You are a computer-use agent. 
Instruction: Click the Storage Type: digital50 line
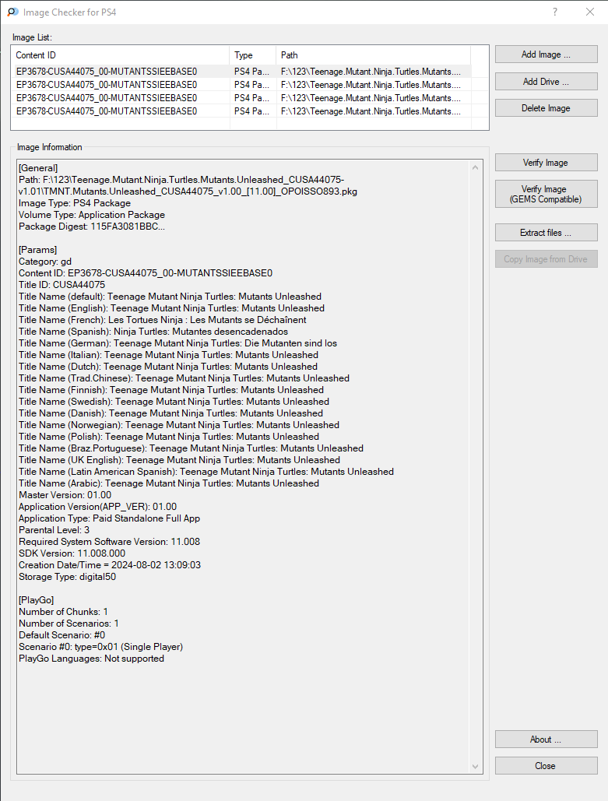pos(68,577)
